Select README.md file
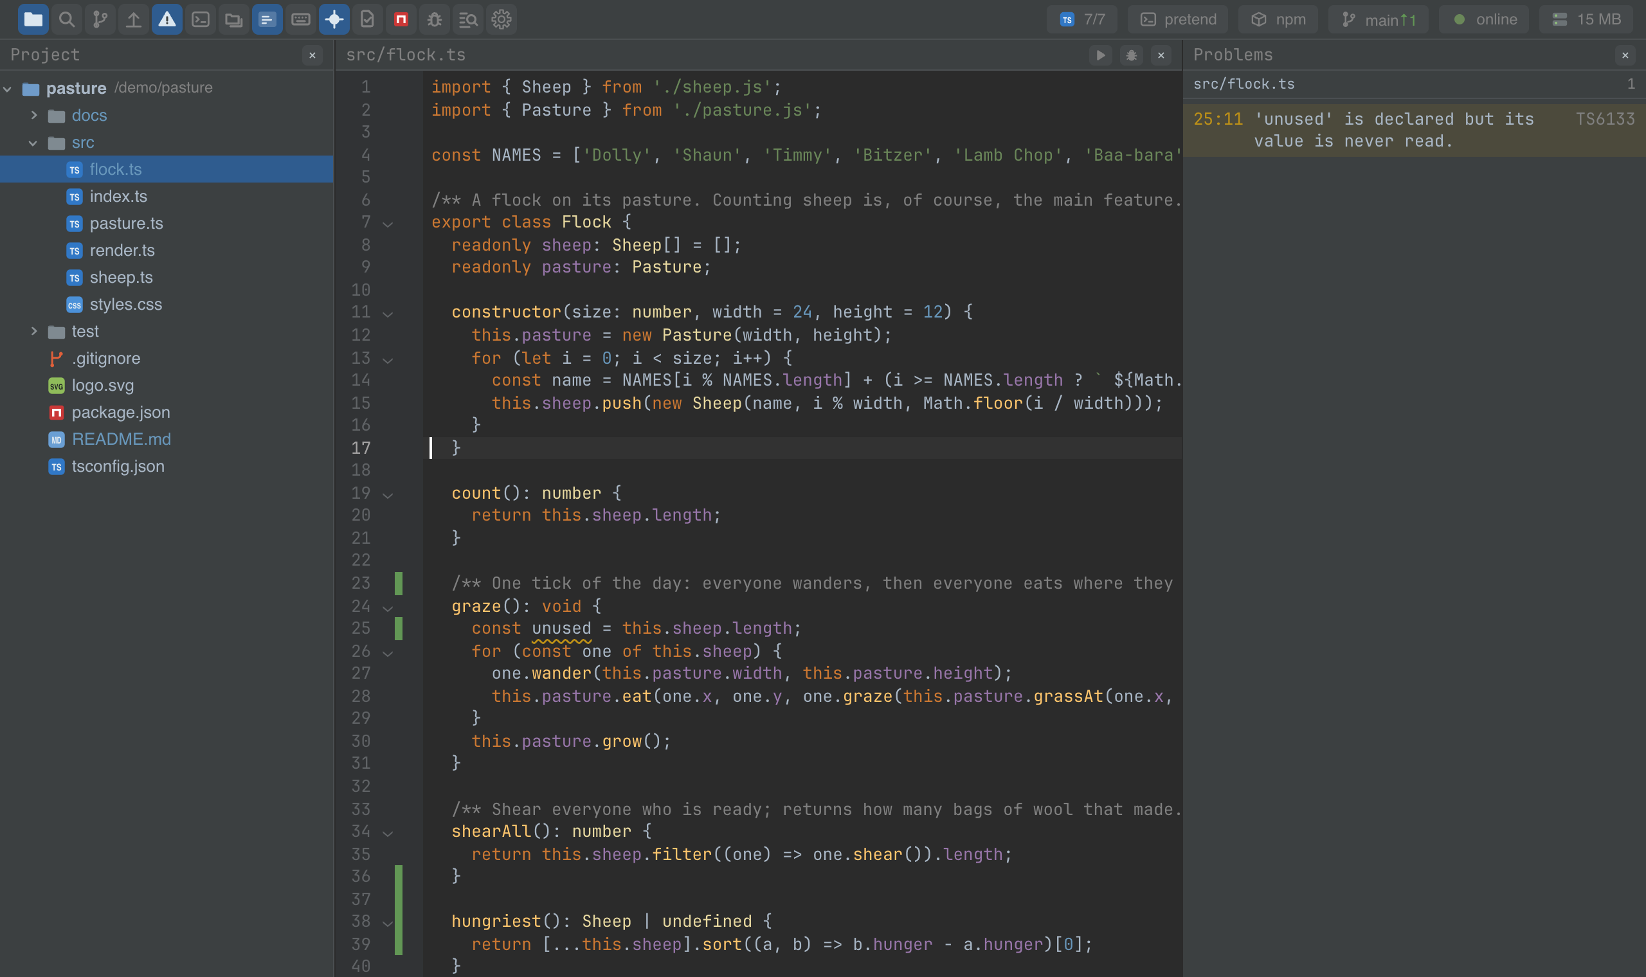 tap(121, 439)
